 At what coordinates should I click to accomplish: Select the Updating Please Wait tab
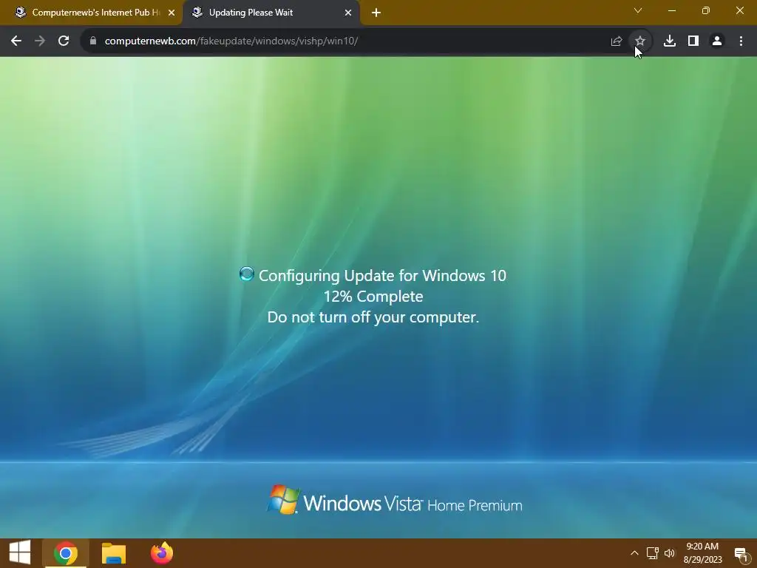coord(271,13)
